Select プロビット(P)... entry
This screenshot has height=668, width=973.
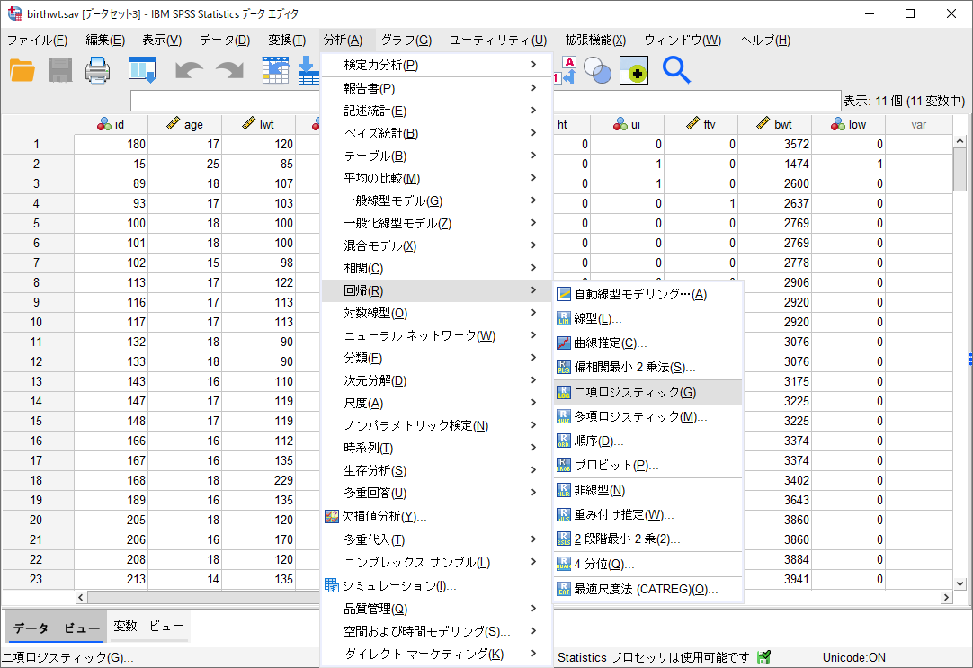coord(647,465)
